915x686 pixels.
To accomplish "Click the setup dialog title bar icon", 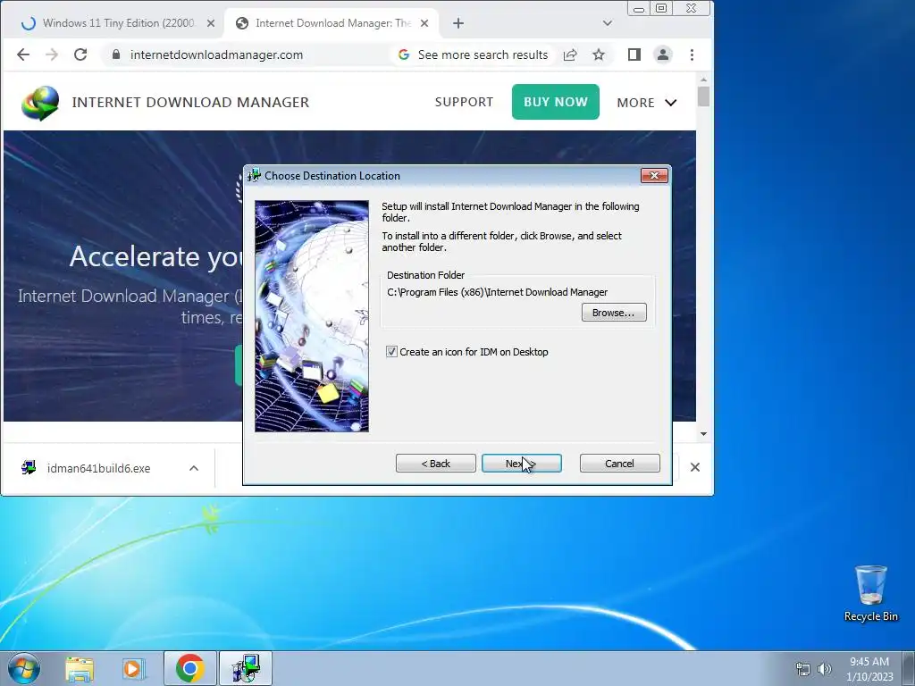I will point(254,175).
